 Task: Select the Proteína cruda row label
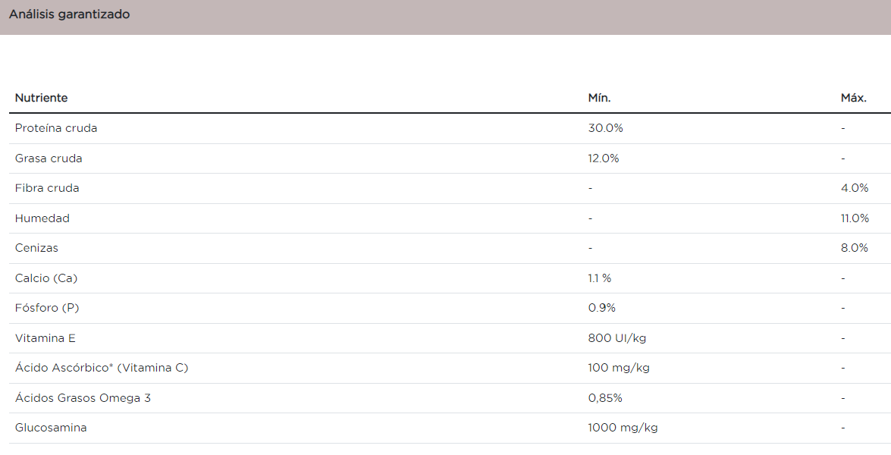point(56,128)
